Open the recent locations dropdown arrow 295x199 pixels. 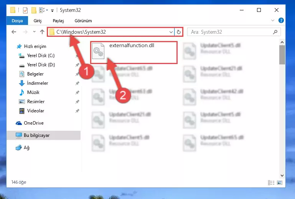tap(34, 32)
